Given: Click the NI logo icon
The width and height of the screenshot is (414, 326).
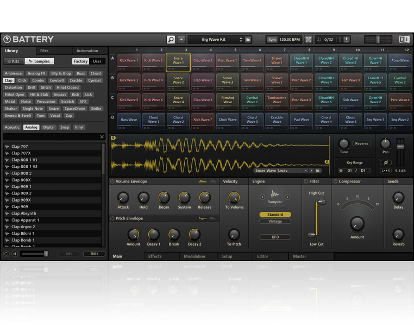Looking at the screenshot, I should tap(404, 40).
